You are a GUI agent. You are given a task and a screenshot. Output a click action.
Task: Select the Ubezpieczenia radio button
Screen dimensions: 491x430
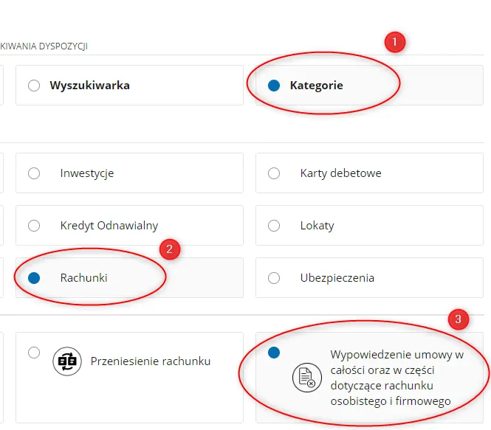[274, 278]
